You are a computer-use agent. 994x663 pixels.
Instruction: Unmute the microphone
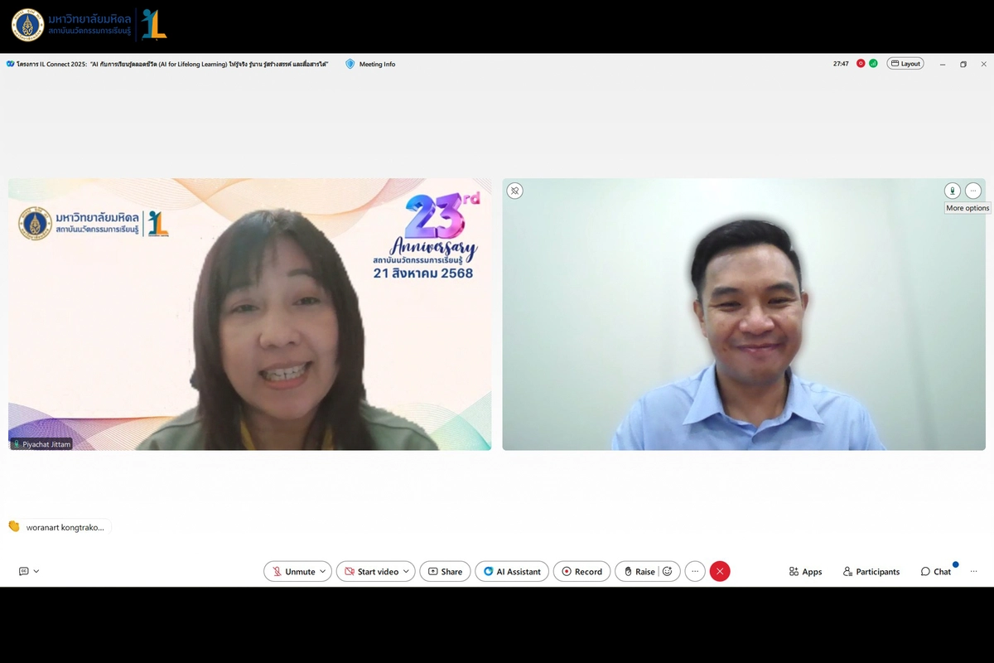point(293,572)
